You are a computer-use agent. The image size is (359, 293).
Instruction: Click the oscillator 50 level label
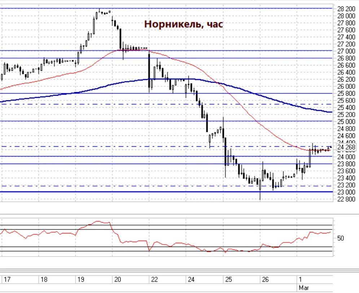coord(341,238)
